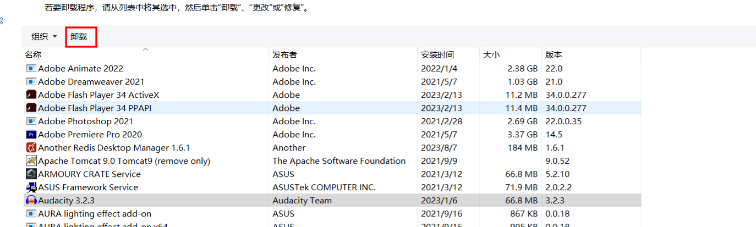Select the Flash Player 34 ActiveX icon
The height and width of the screenshot is (227, 756).
[31, 95]
